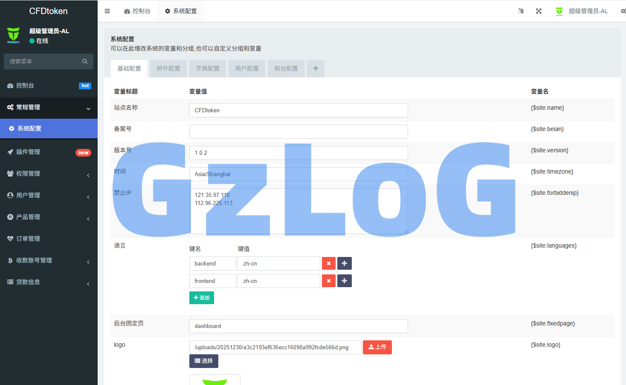Click the 上传 upload button for logo
626x385 pixels.
coord(377,347)
